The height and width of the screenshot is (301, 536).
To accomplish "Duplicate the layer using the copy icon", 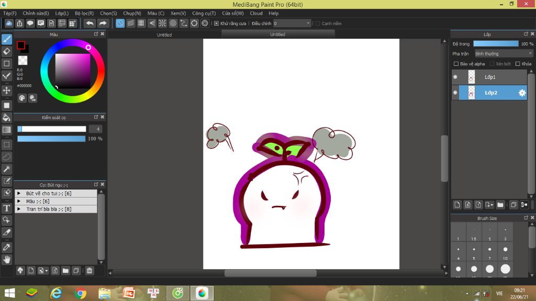I will pos(513,205).
